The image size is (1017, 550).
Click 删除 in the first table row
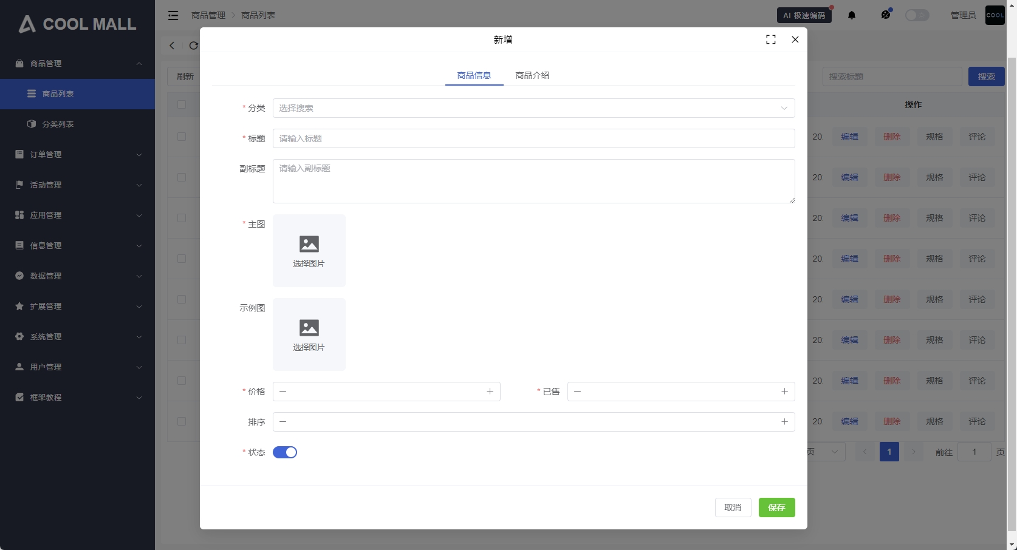pos(892,137)
